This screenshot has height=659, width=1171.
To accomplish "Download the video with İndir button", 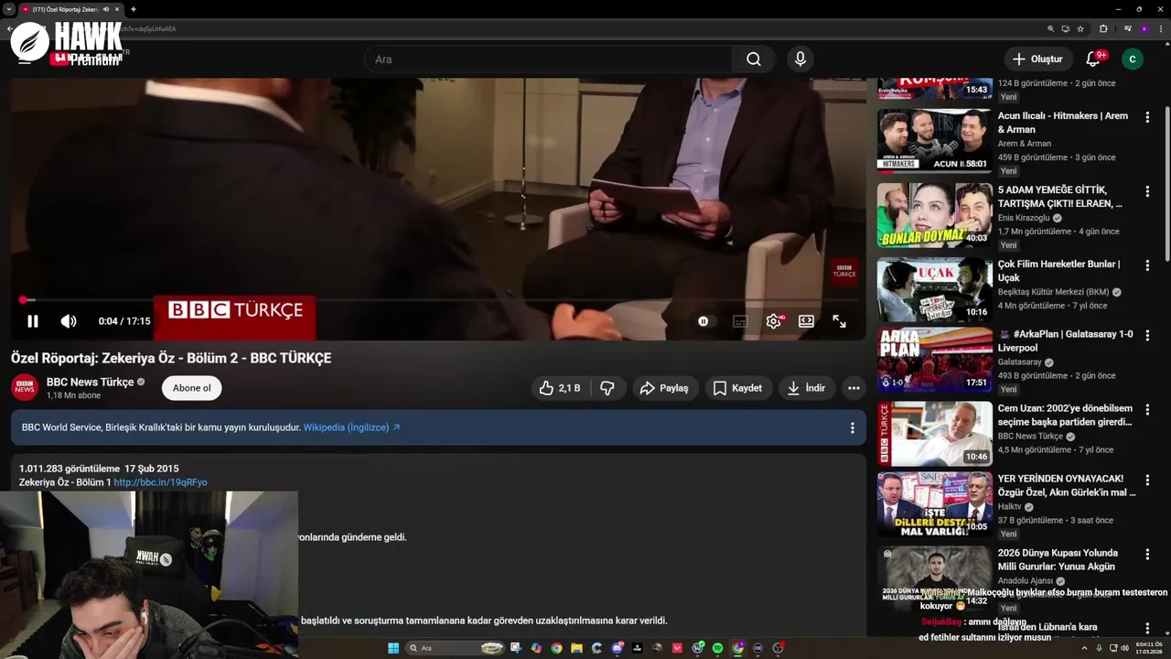I will coord(807,388).
